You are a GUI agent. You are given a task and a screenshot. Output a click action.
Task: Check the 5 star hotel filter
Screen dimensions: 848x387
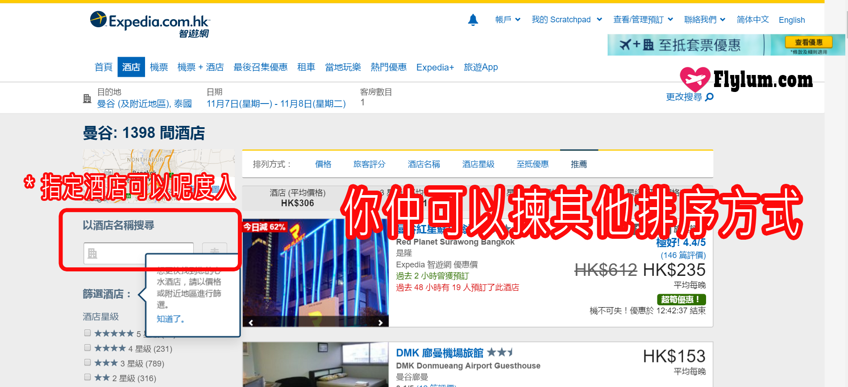tap(87, 333)
